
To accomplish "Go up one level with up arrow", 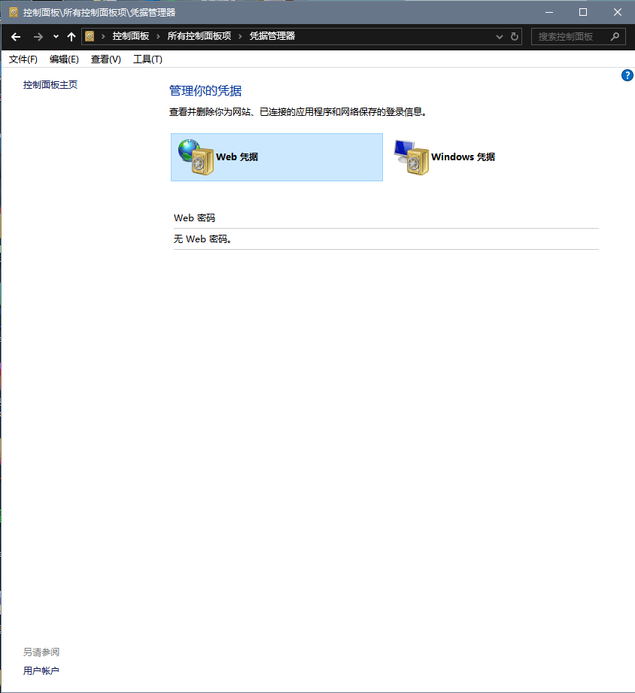I will (x=71, y=37).
